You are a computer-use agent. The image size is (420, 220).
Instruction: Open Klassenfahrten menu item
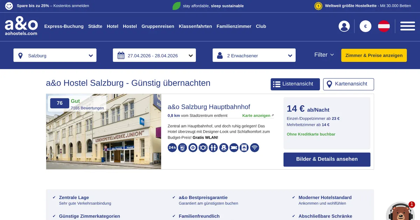(x=195, y=26)
